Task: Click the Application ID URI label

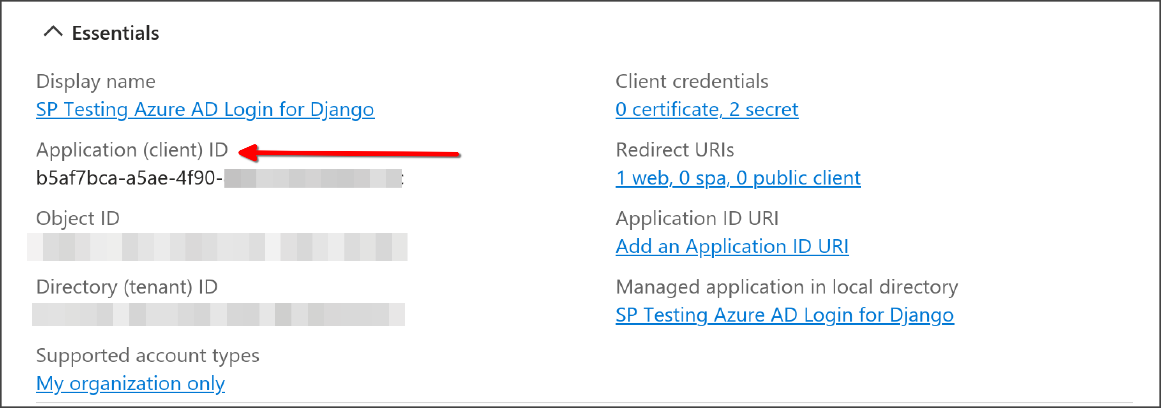Action: click(698, 218)
